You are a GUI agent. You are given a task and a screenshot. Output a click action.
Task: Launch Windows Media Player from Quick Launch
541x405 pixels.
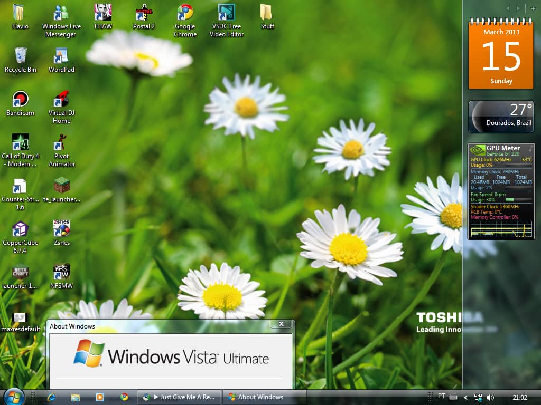click(x=100, y=397)
